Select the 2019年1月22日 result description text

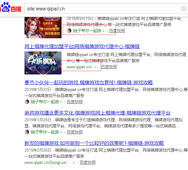click(x=106, y=93)
